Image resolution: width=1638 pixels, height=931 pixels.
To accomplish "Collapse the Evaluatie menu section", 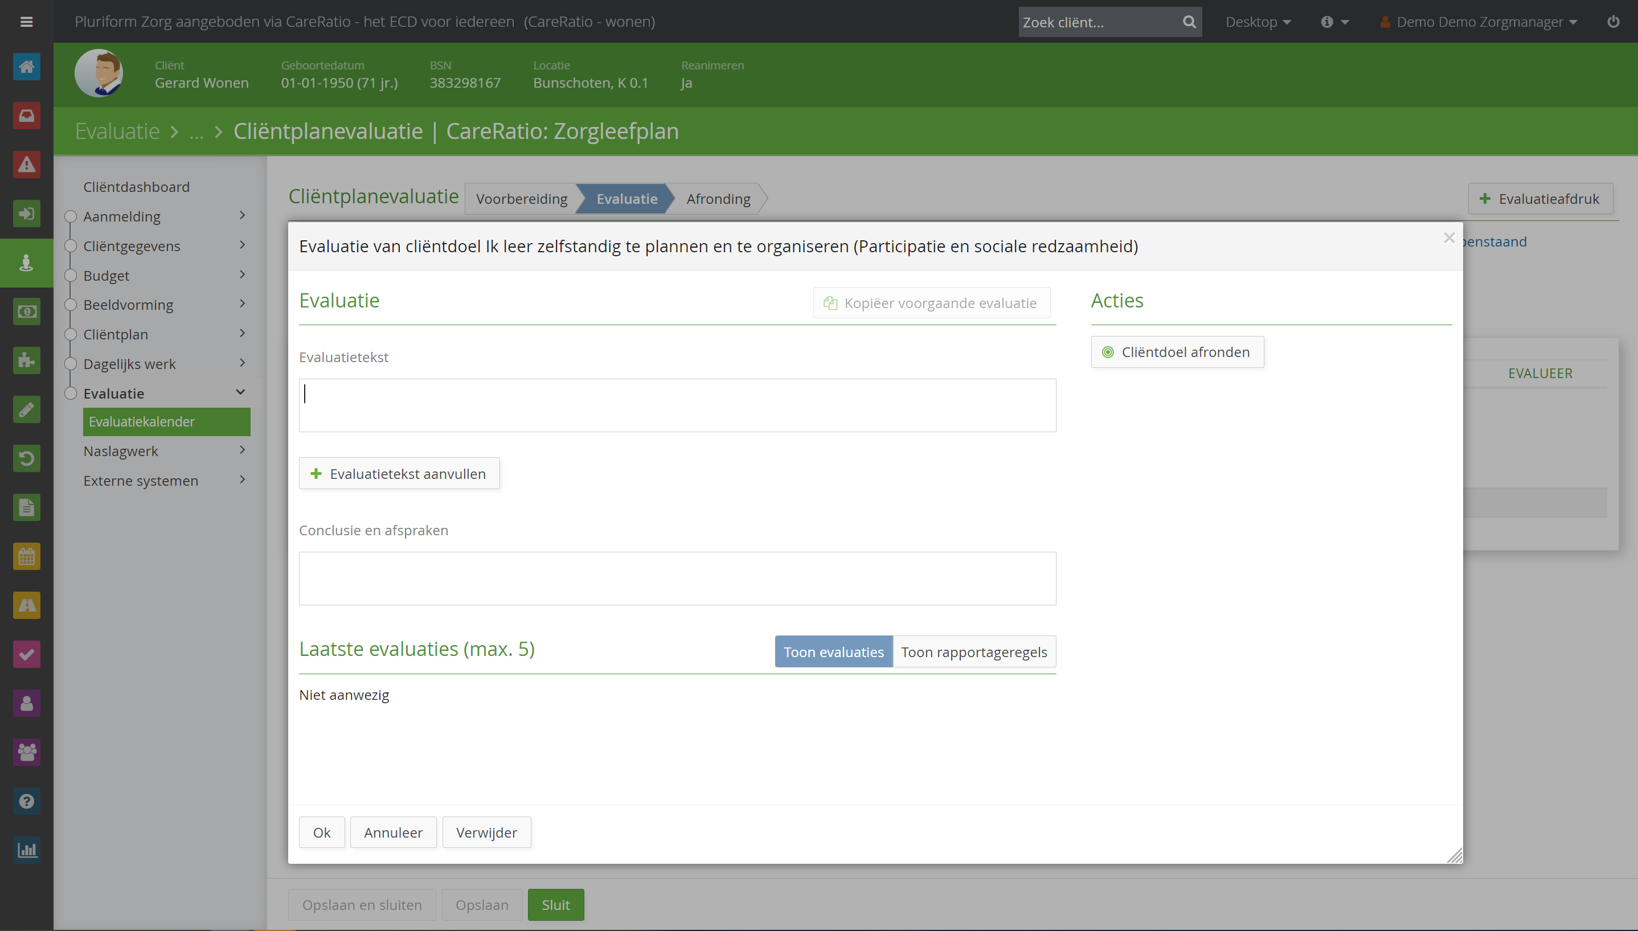I will [164, 393].
